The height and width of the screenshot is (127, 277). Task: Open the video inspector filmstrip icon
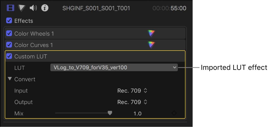[10, 8]
